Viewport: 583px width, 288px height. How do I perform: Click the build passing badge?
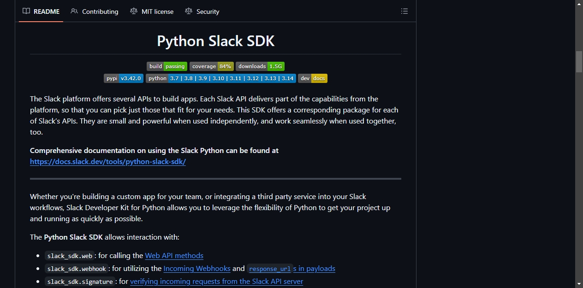click(x=167, y=66)
